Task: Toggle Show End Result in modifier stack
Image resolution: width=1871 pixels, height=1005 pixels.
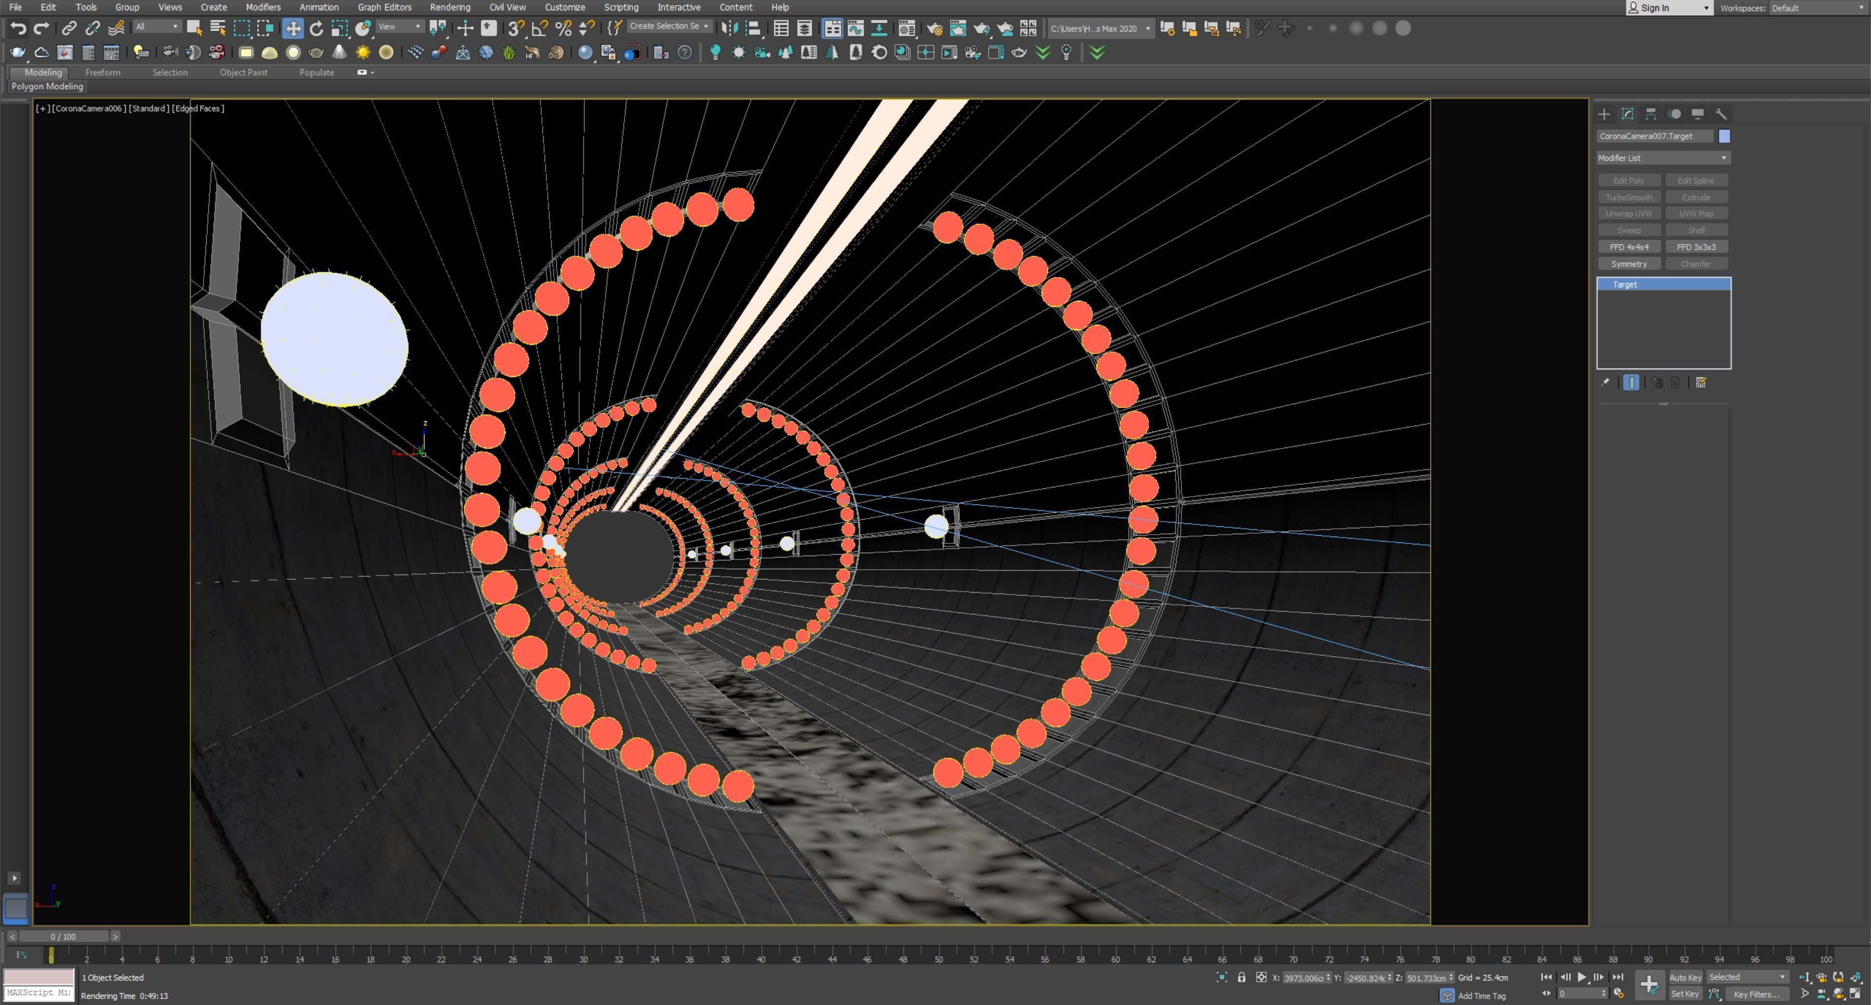Action: (1631, 382)
